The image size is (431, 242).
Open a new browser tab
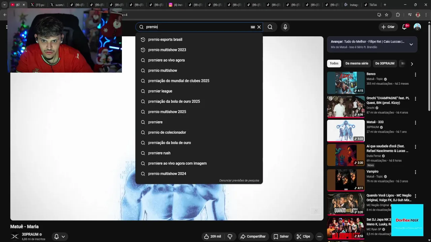coord(385,5)
